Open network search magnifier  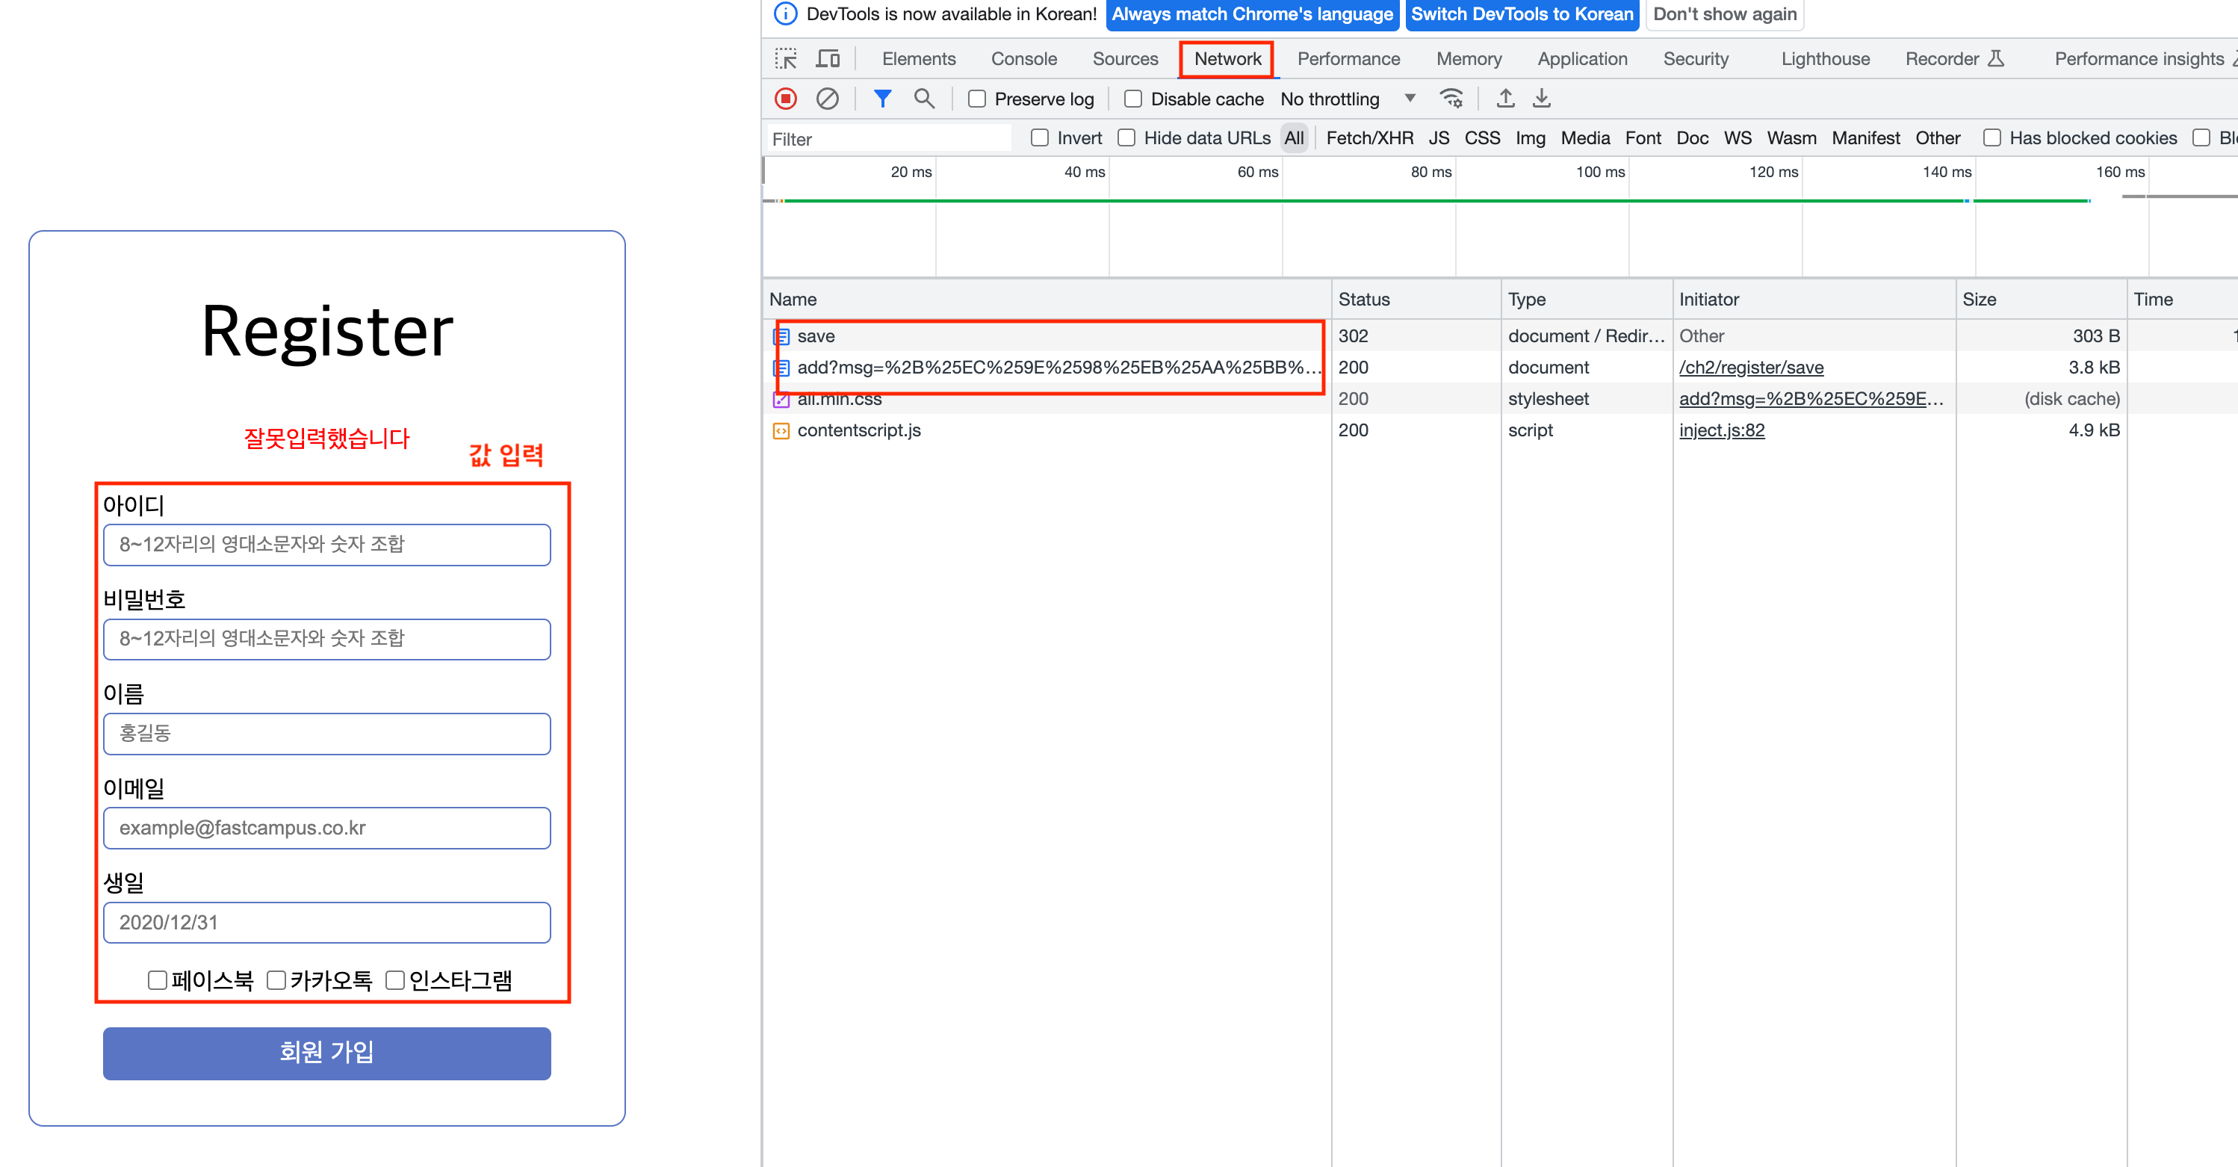click(x=923, y=99)
